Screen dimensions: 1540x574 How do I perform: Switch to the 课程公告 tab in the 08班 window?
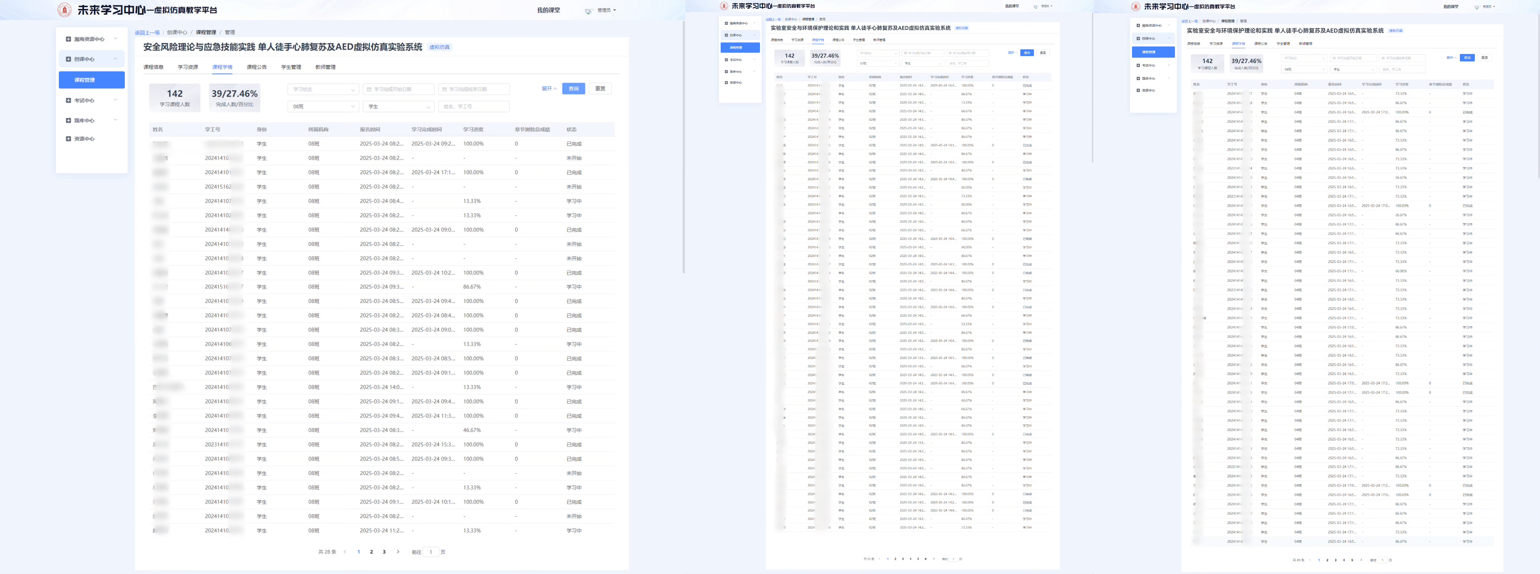pyautogui.click(x=256, y=67)
